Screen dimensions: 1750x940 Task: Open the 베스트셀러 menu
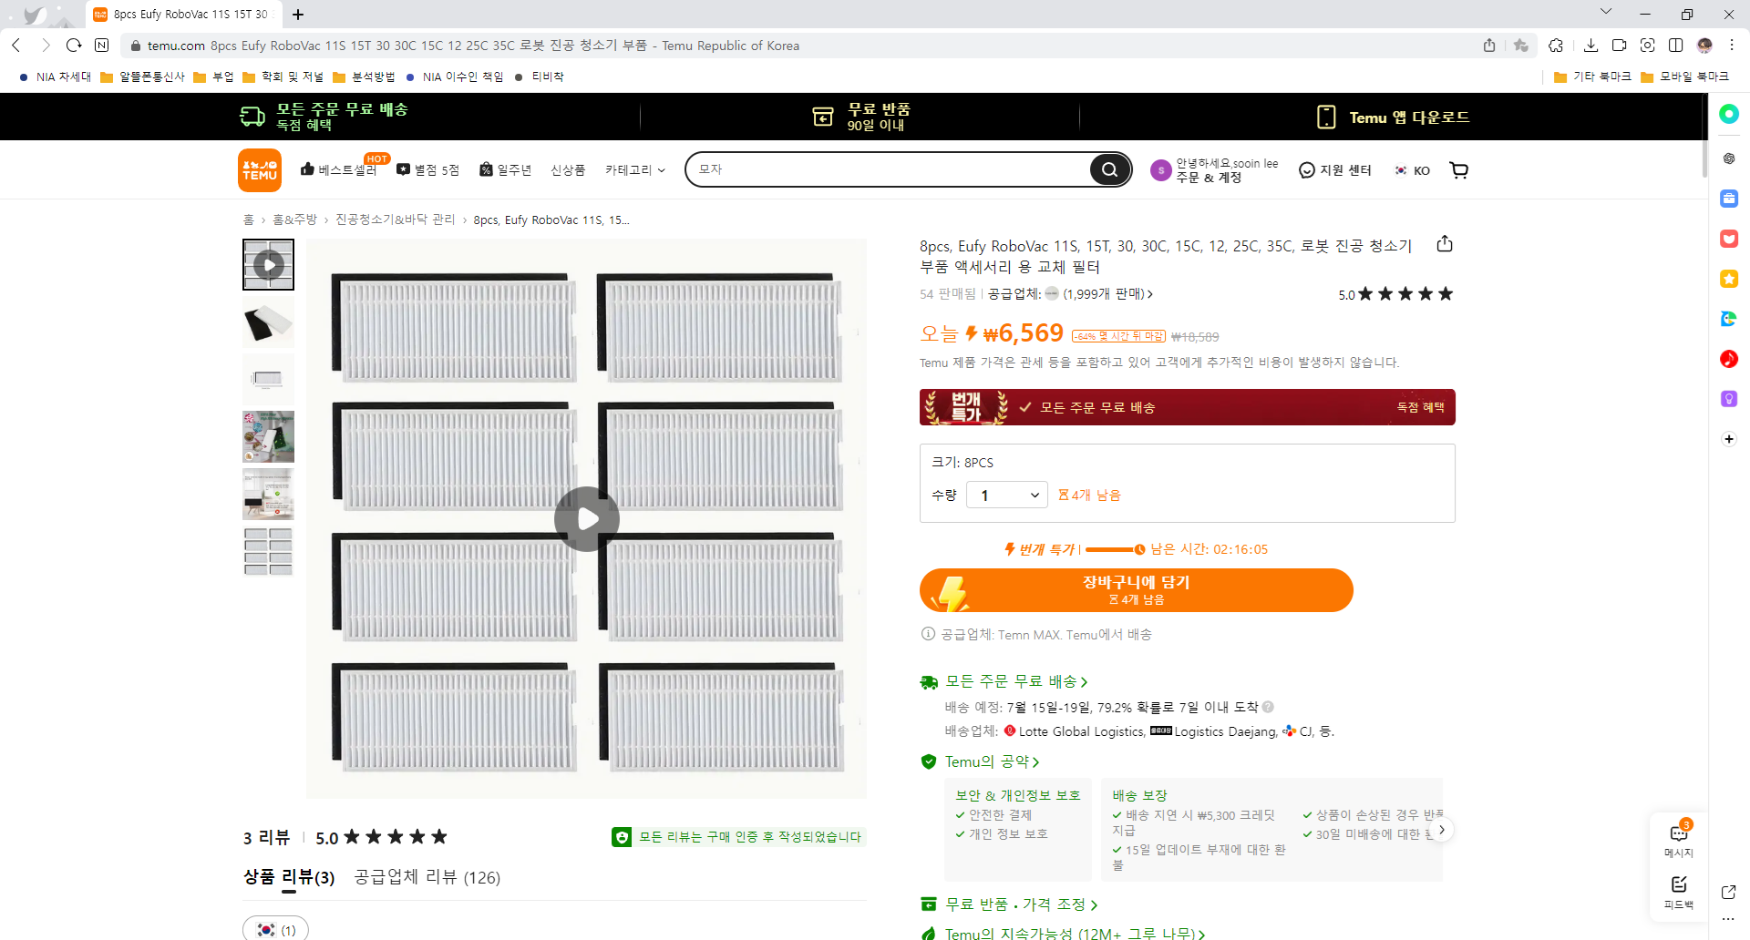tap(338, 169)
